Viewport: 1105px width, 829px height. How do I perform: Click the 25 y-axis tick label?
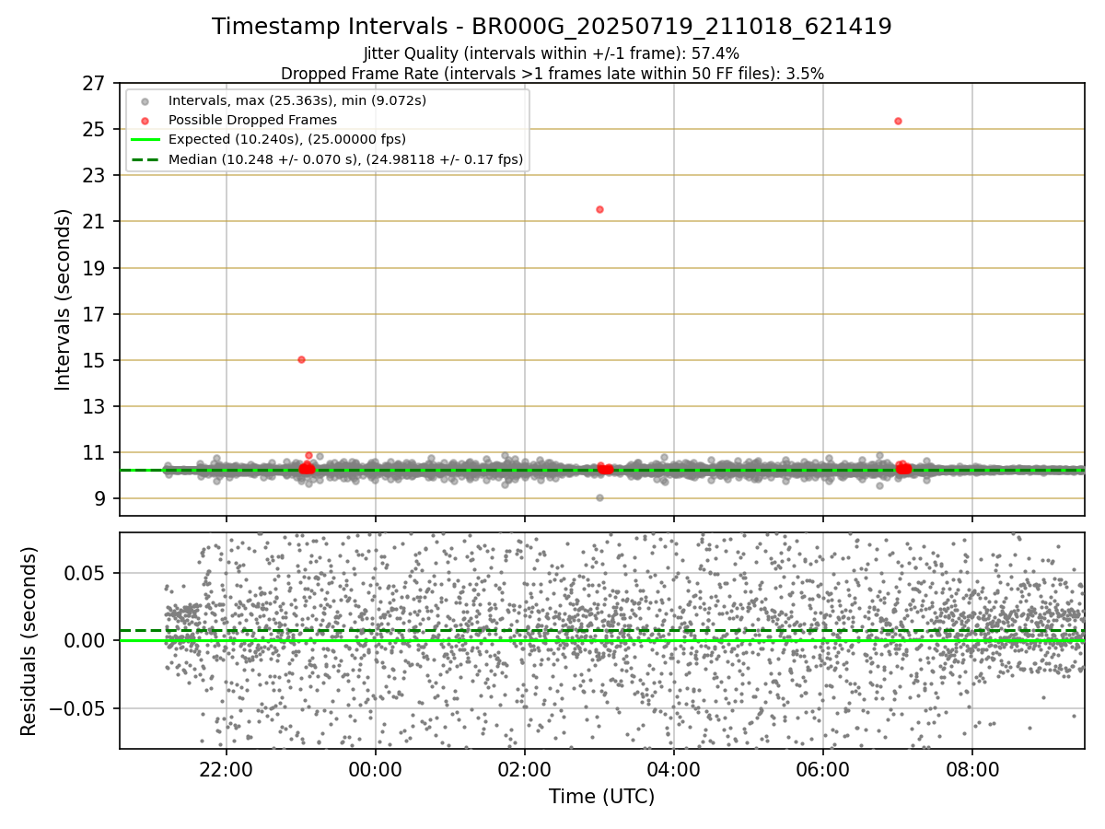[x=95, y=129]
